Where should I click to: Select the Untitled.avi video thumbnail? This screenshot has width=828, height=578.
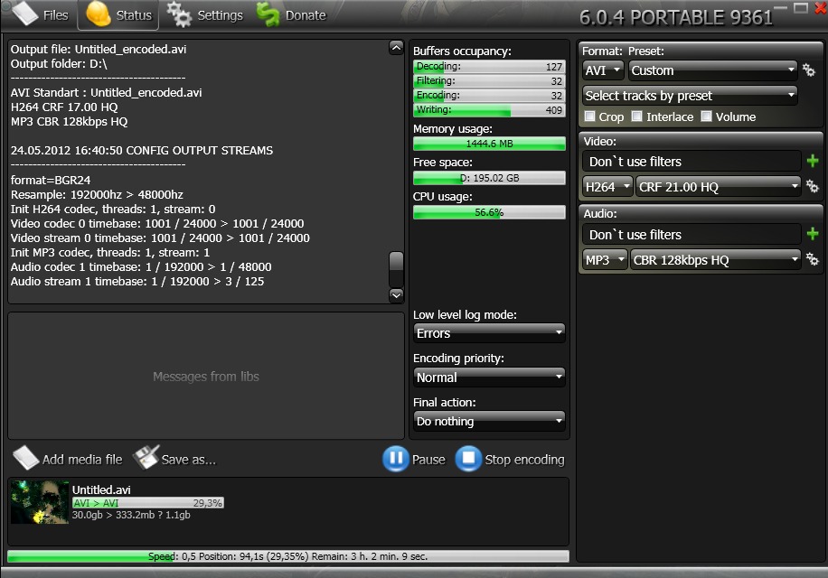[x=40, y=502]
